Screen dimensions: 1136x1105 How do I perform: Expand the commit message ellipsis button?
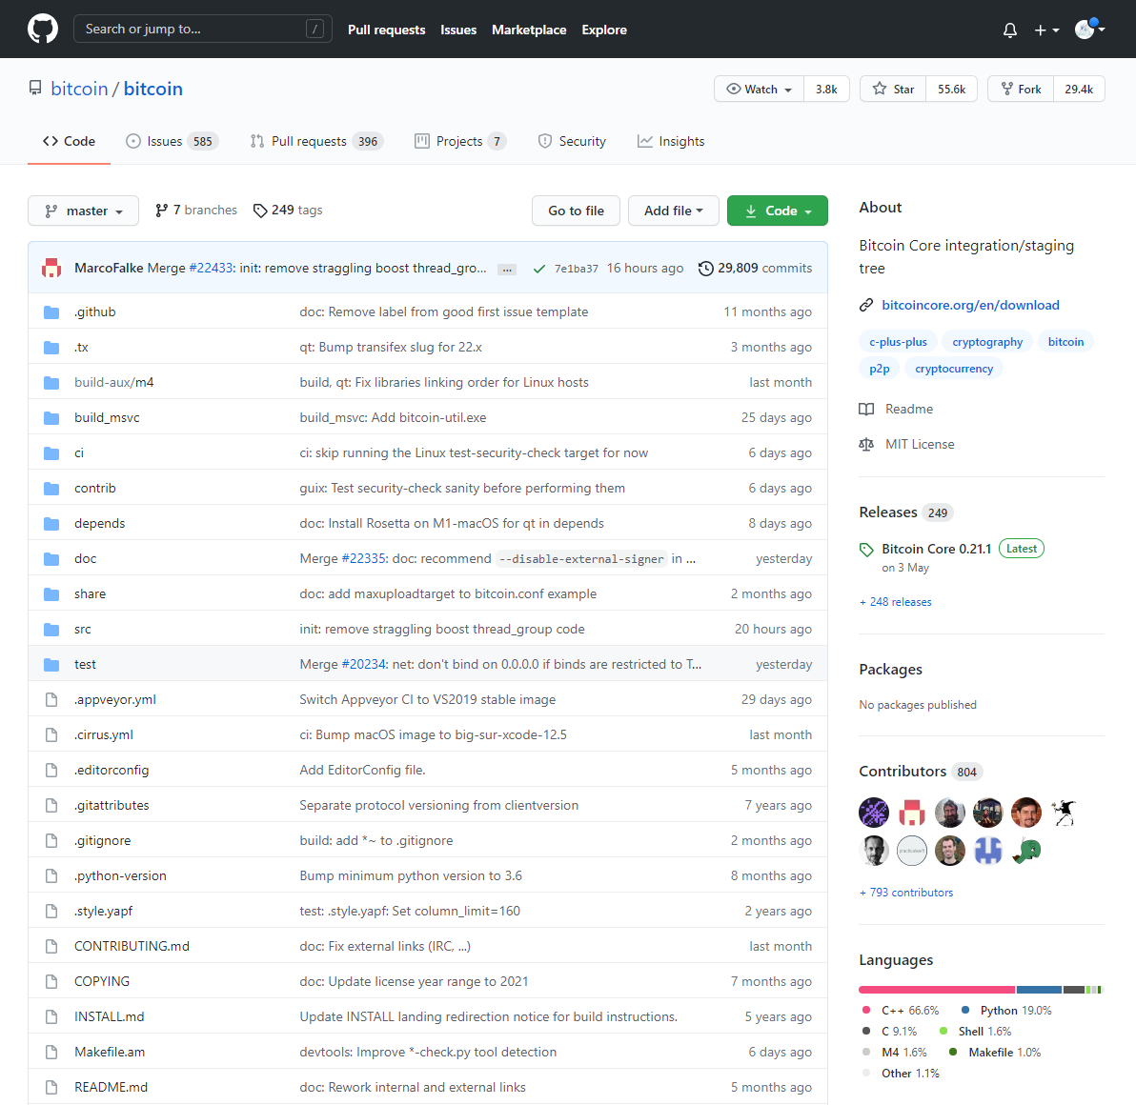point(507,270)
